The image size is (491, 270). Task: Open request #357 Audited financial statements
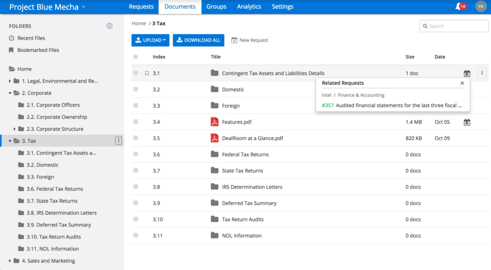click(392, 105)
